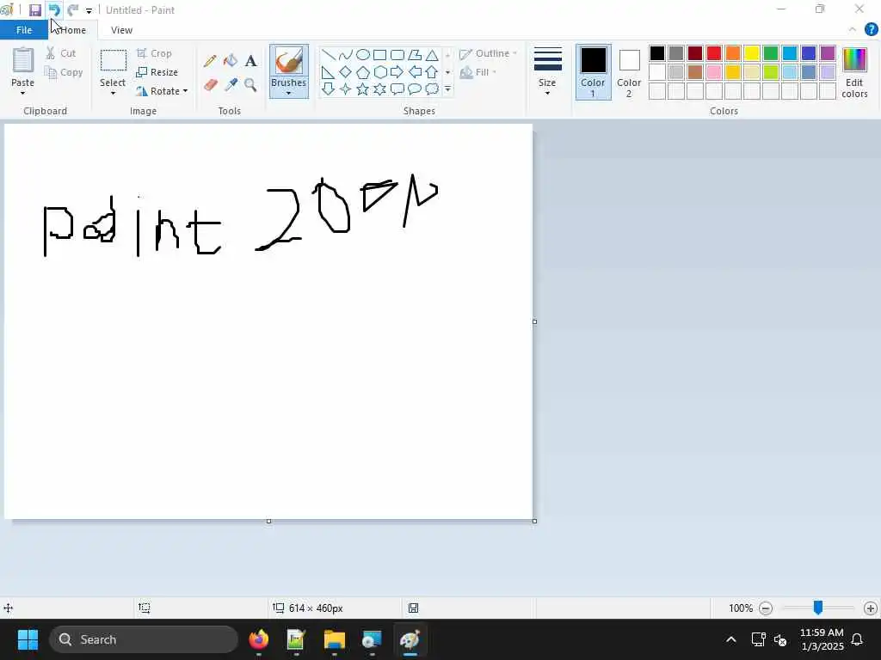The image size is (881, 660).
Task: Expand the Paste options arrow
Action: pyautogui.click(x=23, y=93)
